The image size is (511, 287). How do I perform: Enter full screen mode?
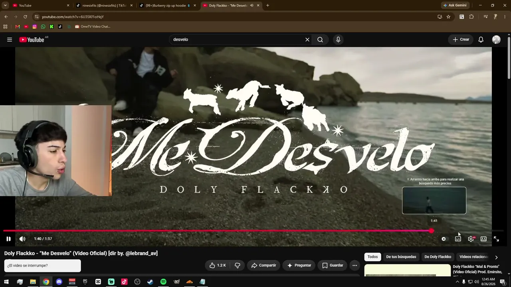(496, 239)
